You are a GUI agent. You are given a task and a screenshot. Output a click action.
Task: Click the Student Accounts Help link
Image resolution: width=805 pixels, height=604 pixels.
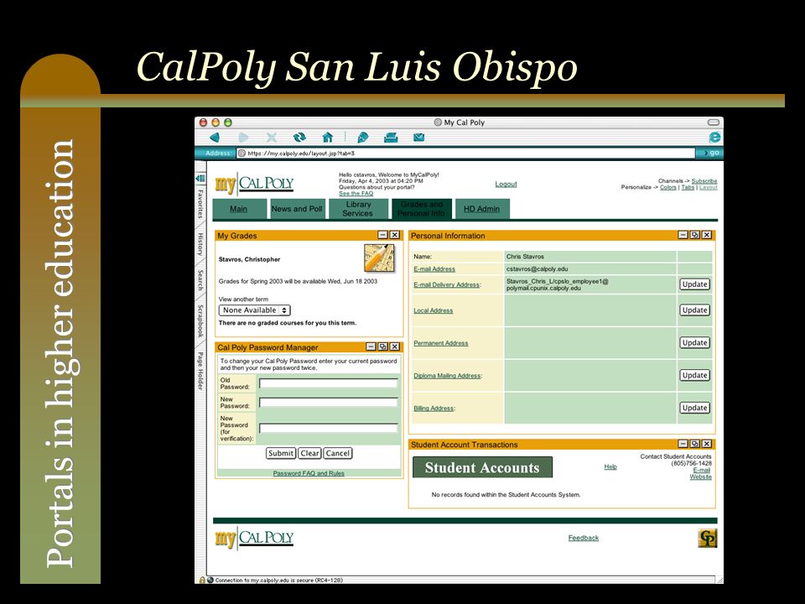click(610, 466)
